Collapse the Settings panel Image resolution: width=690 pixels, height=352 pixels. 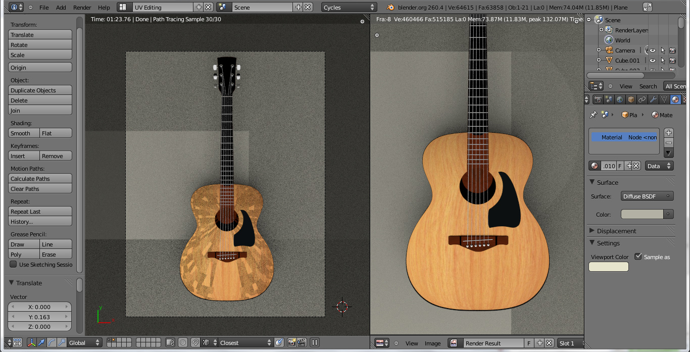tap(593, 243)
